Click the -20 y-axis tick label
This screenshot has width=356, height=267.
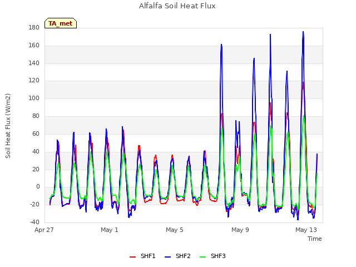coord(34,204)
